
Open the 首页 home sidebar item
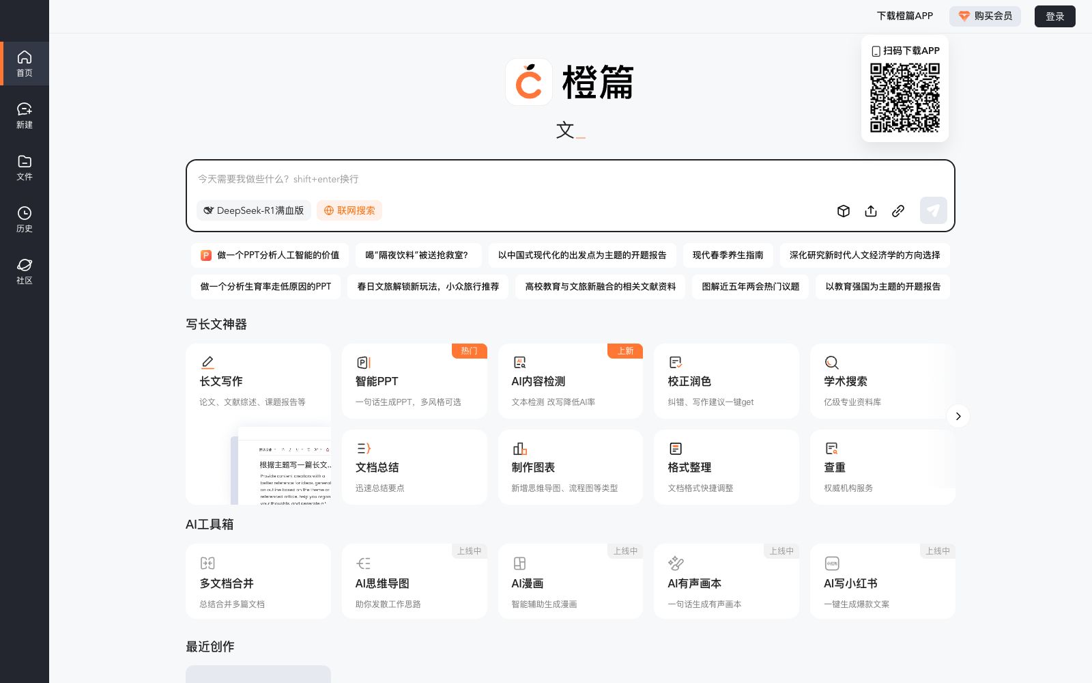tap(25, 64)
